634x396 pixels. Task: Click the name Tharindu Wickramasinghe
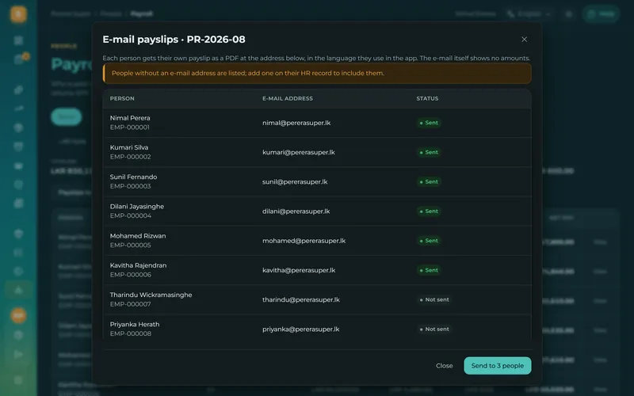pos(151,295)
